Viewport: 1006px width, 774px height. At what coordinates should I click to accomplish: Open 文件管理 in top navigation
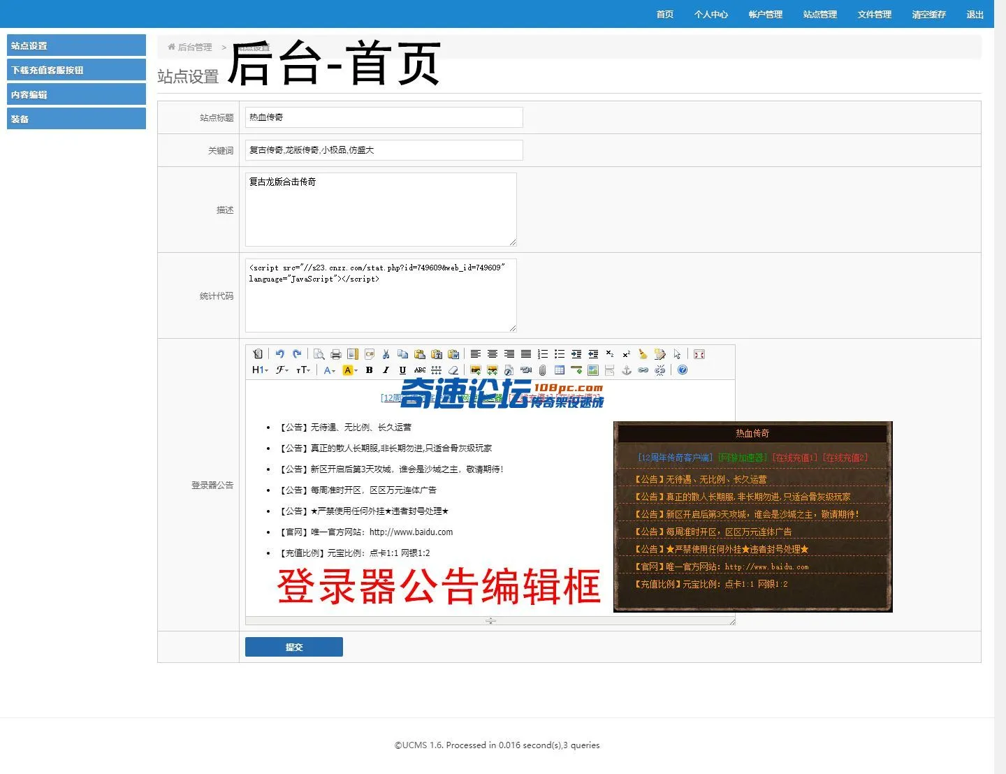(875, 15)
